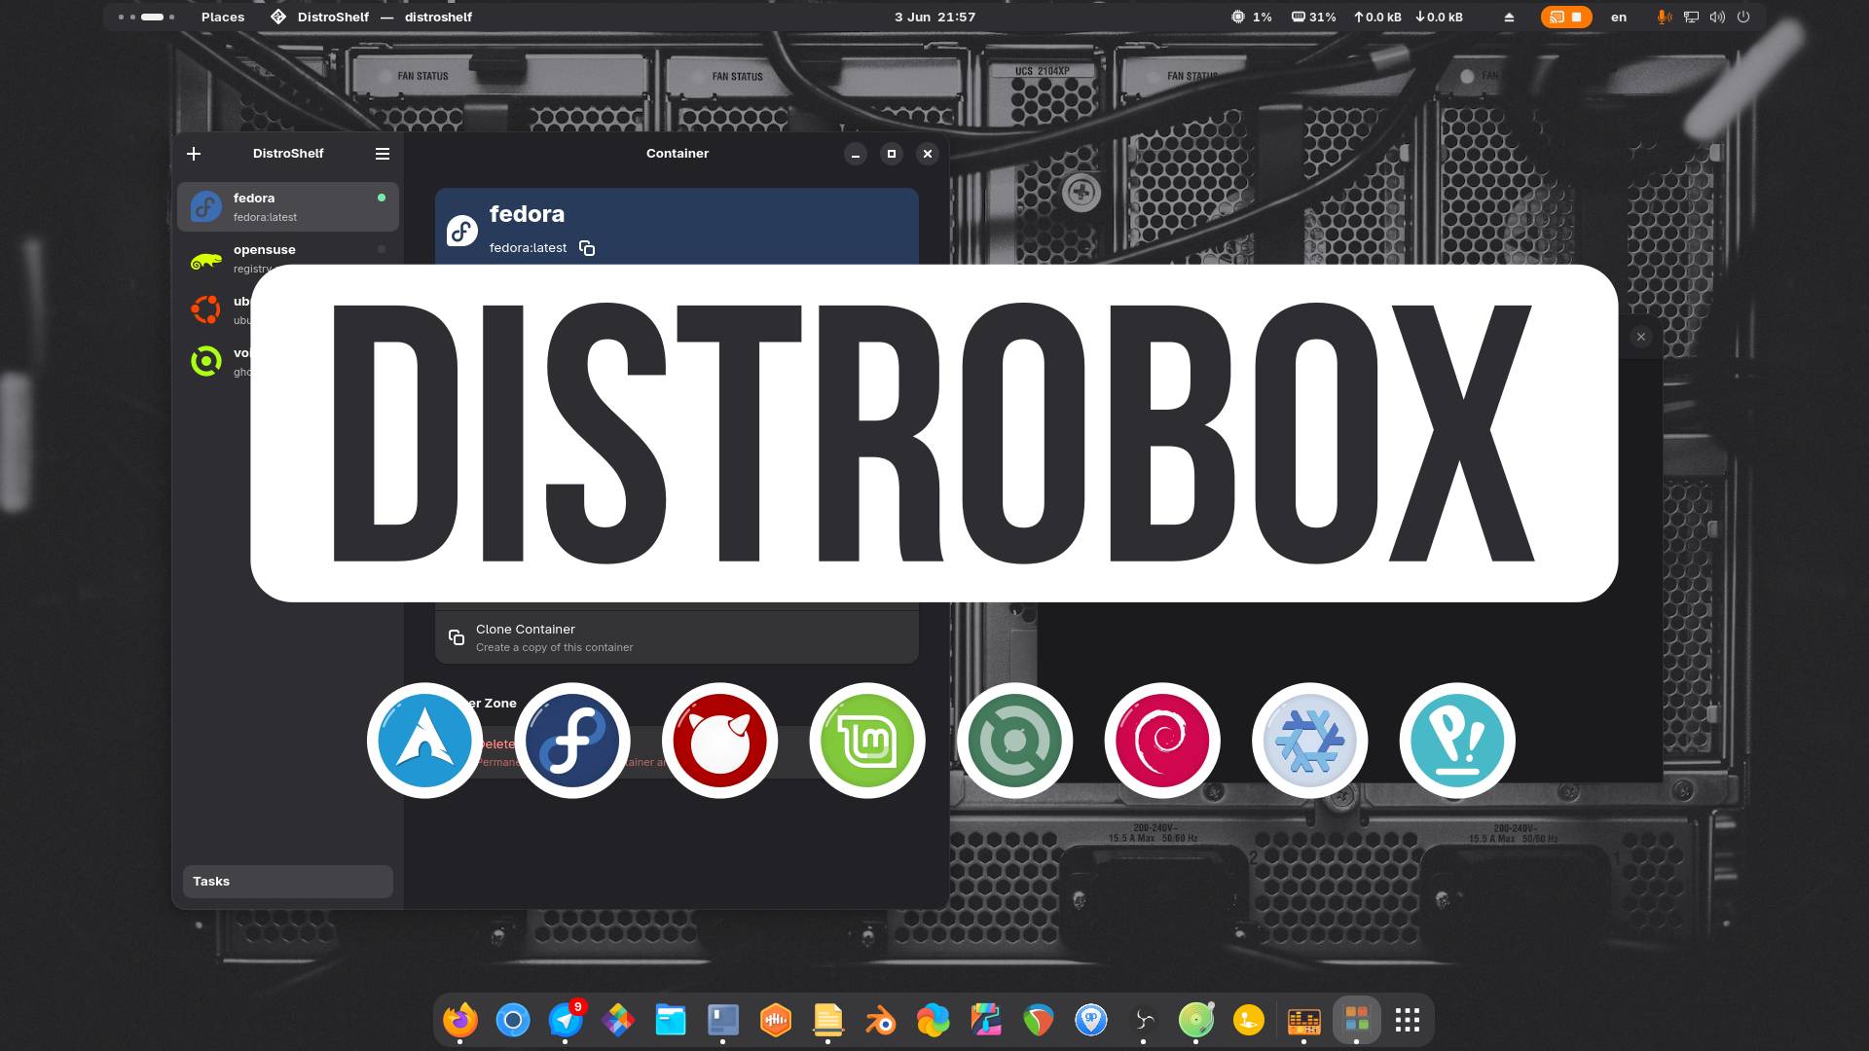Launch Blender from the dock
Screen dimensions: 1869x1051
pos(880,1021)
